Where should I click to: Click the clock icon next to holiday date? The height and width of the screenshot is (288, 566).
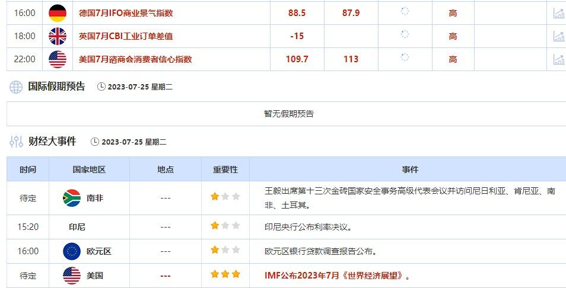101,87
